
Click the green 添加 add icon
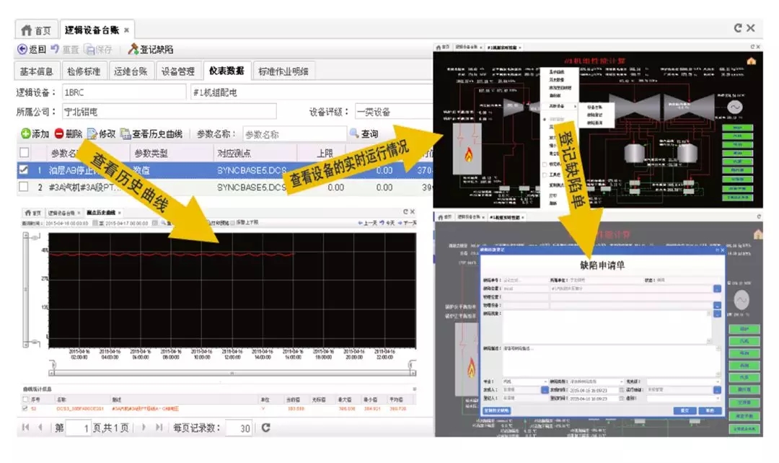25,134
